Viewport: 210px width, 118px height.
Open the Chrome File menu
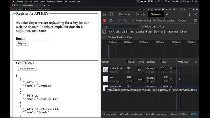[26, 1]
